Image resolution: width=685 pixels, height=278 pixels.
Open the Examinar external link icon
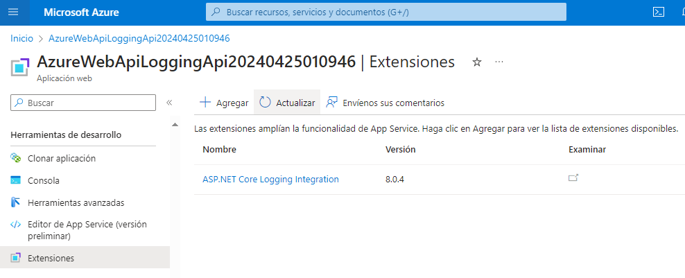coord(573,177)
